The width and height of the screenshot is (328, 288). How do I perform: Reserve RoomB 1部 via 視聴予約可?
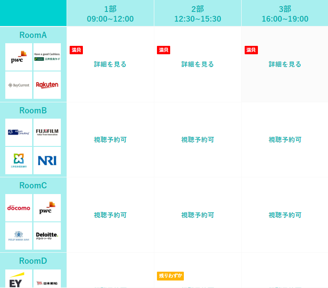110,140
